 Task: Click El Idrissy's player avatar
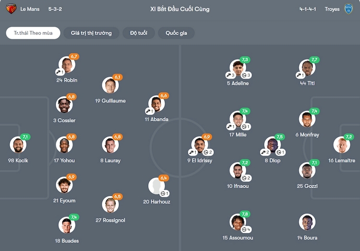click(x=199, y=145)
